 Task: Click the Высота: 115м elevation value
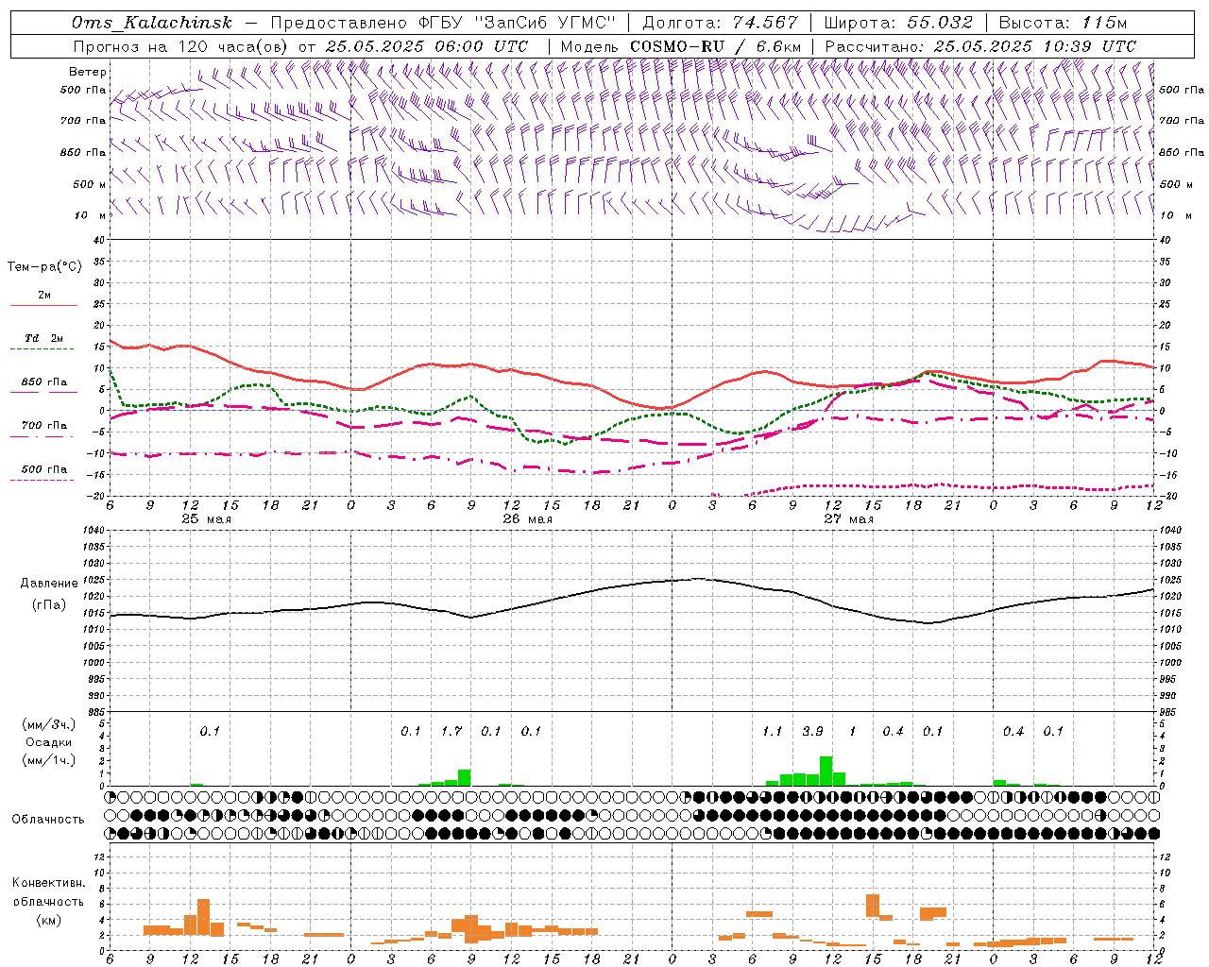pos(1063,23)
